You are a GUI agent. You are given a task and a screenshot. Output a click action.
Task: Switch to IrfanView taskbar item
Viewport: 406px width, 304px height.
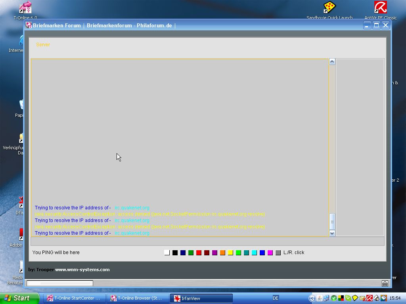201,298
